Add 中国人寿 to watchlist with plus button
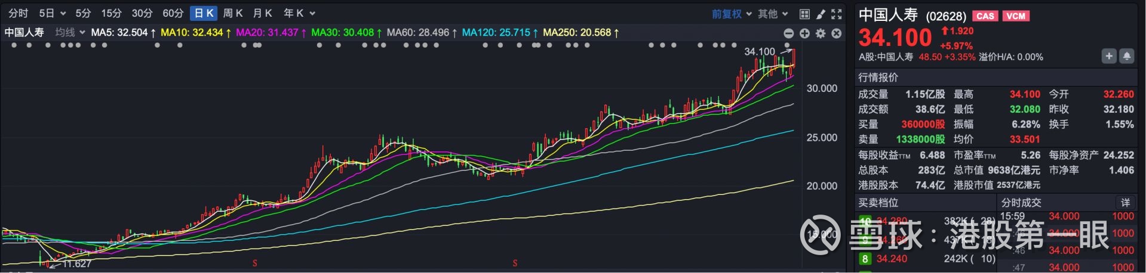The height and width of the screenshot is (273, 1146). tap(1109, 56)
